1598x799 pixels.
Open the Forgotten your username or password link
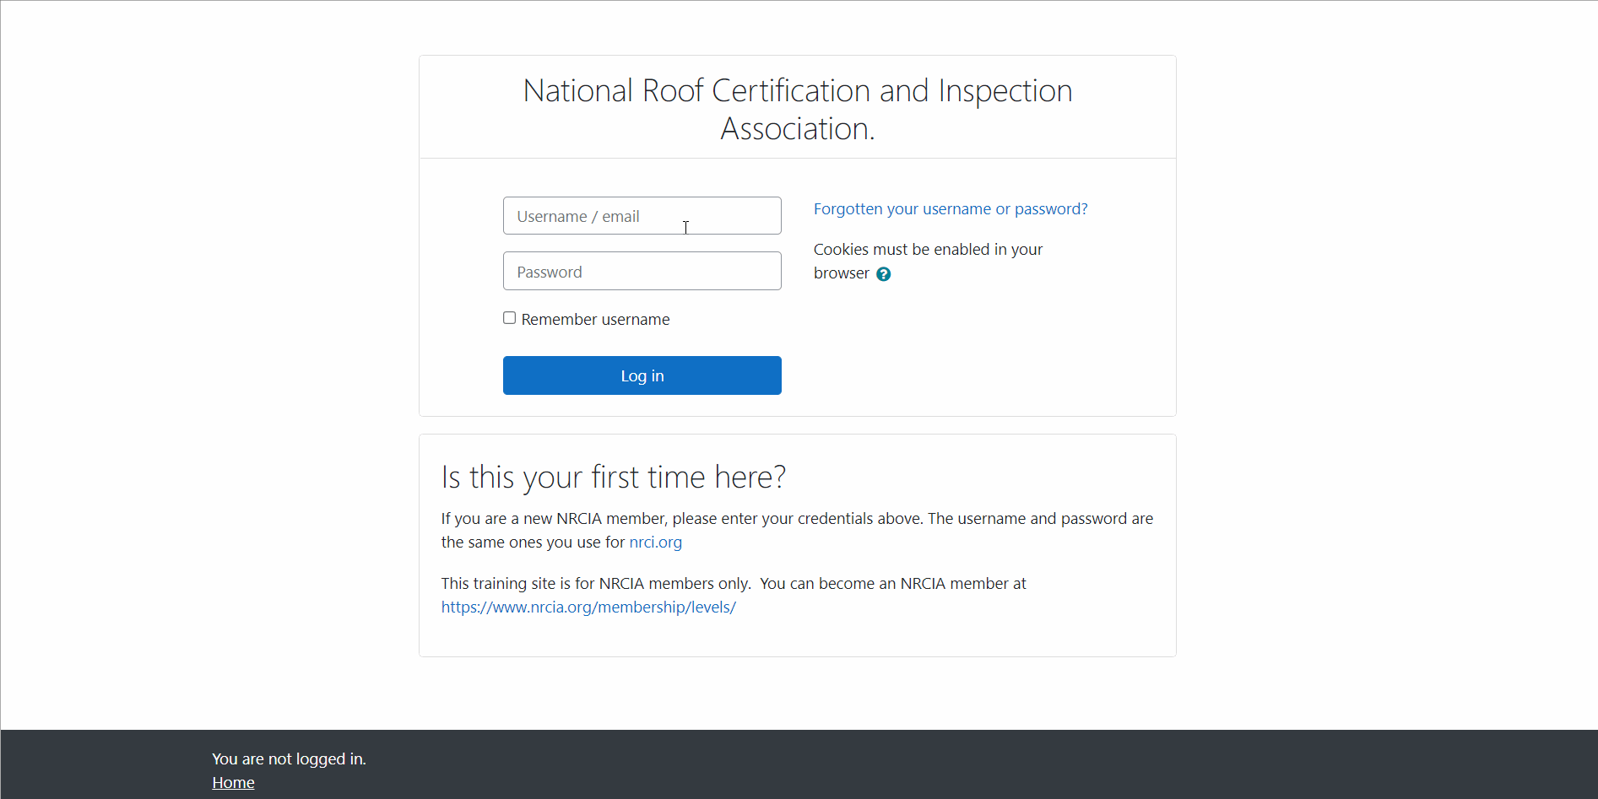click(x=951, y=208)
